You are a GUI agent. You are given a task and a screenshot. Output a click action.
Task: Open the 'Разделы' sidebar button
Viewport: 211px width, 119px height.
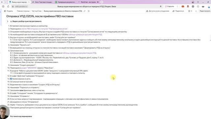point(9,11)
